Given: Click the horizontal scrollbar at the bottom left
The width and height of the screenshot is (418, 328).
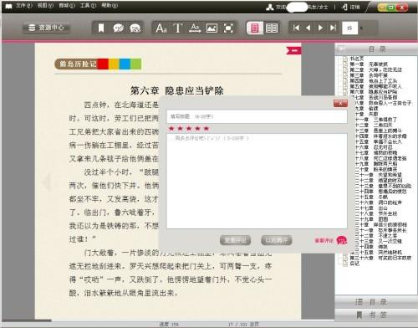Looking at the screenshot, I should [27, 320].
